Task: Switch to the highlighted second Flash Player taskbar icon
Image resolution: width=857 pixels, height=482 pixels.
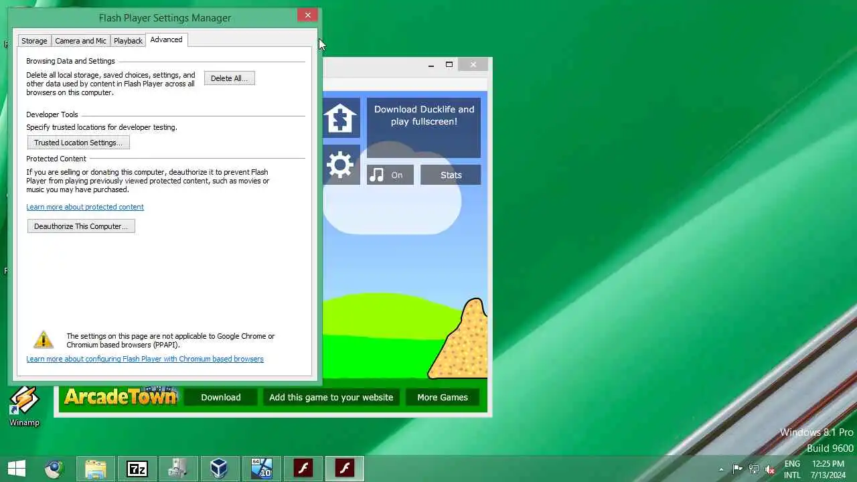Action: [x=345, y=469]
